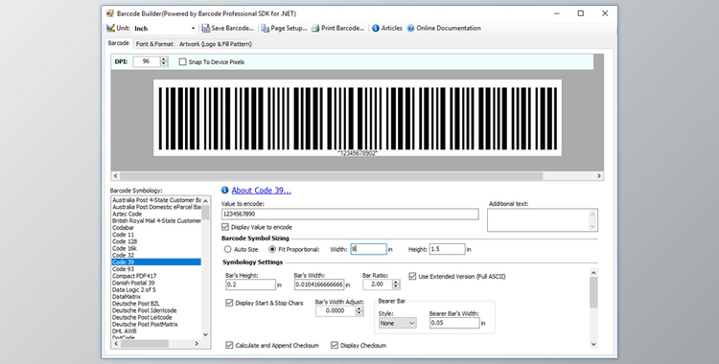Screen dimensions: 719x364
Task: Open the Bearer Bar Style dropdown
Action: (397, 323)
